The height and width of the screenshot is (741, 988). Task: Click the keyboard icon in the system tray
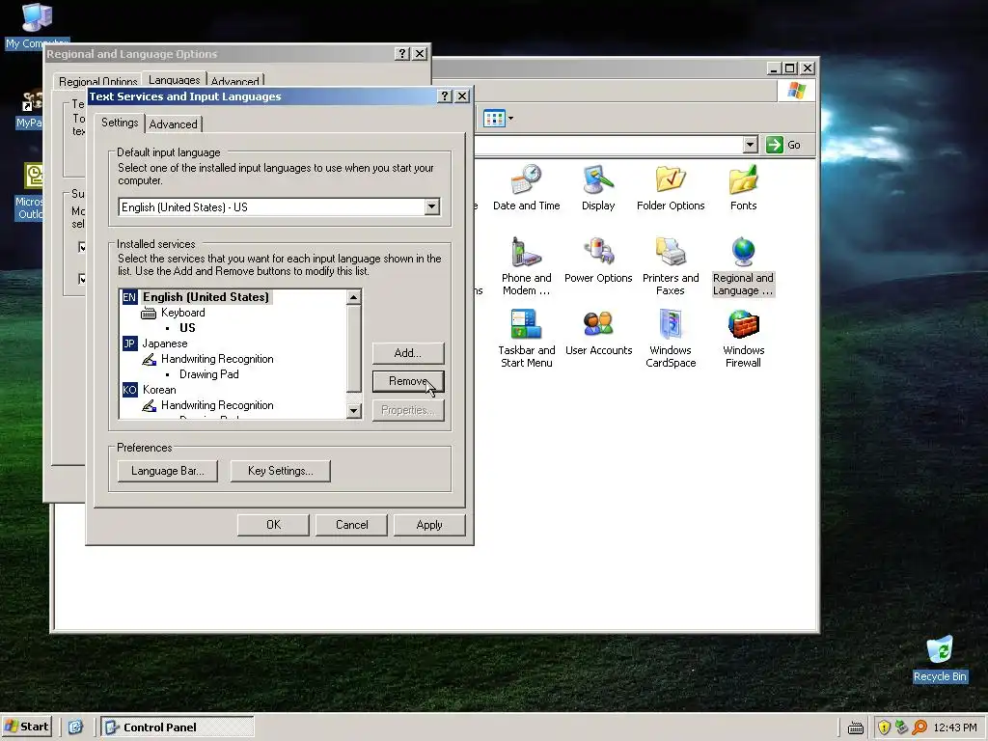click(x=855, y=727)
